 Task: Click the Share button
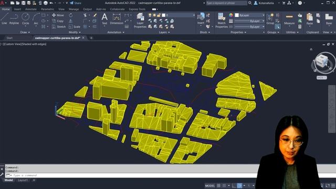click(x=76, y=3)
